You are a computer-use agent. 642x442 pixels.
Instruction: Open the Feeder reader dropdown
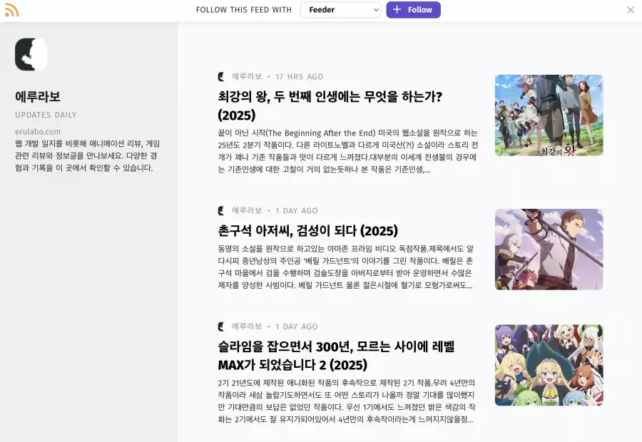(341, 10)
